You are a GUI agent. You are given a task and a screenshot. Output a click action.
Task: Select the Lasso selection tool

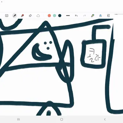(x=38, y=16)
